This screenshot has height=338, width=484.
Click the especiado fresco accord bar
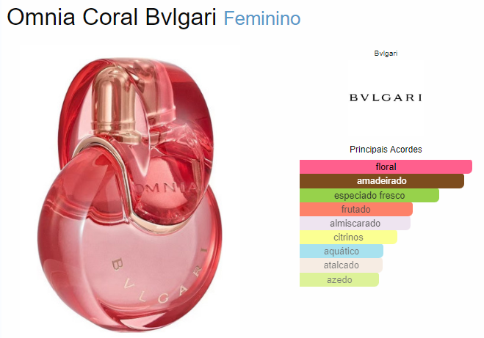pyautogui.click(x=369, y=195)
